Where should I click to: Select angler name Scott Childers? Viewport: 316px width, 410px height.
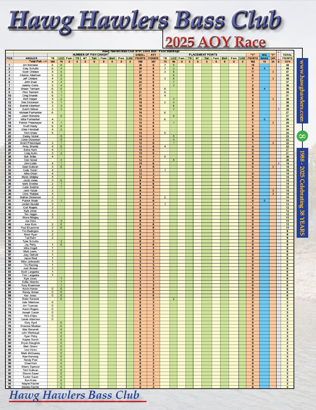point(30,72)
